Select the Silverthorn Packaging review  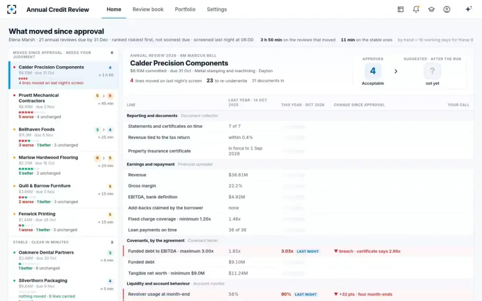pyautogui.click(x=63, y=288)
